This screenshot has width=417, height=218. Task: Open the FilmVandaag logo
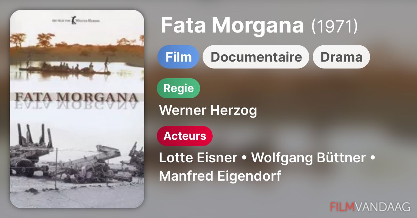coord(370,207)
